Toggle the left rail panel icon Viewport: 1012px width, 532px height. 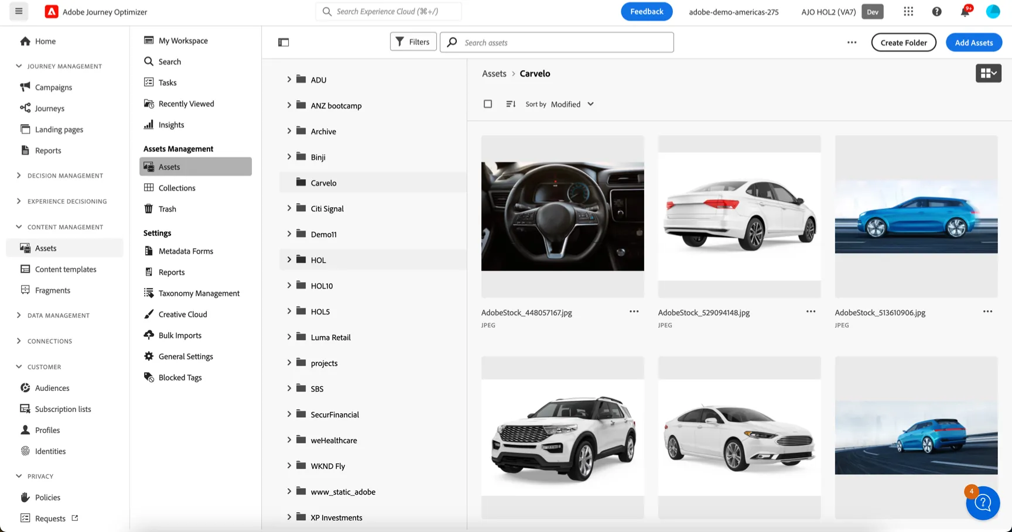pos(283,42)
